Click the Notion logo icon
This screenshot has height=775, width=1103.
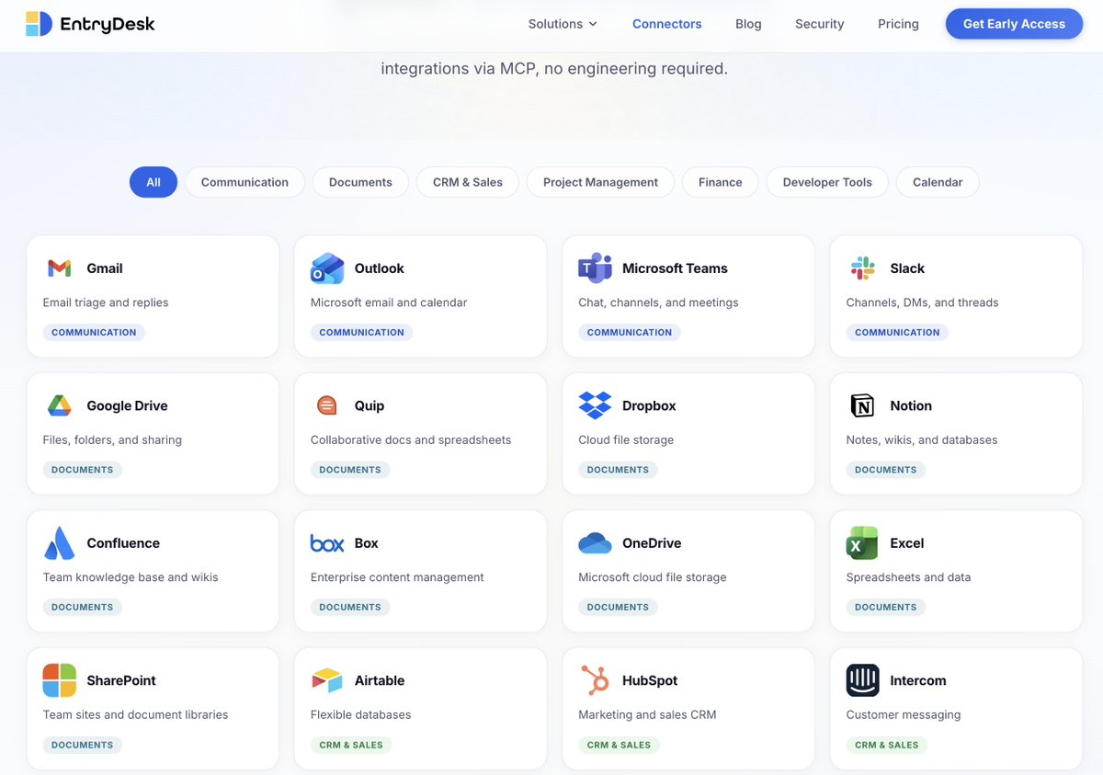862,405
